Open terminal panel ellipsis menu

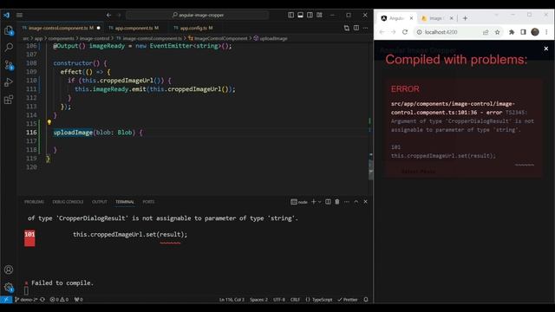click(x=347, y=202)
